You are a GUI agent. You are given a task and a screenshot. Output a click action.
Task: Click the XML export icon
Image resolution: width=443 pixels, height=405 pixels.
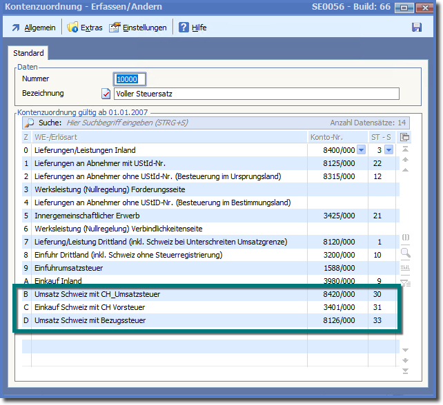[x=405, y=268]
